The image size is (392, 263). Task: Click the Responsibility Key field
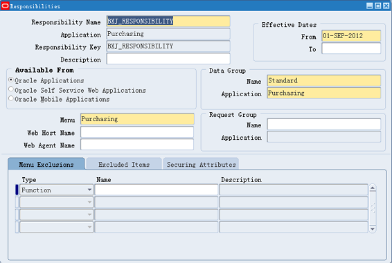(x=168, y=46)
